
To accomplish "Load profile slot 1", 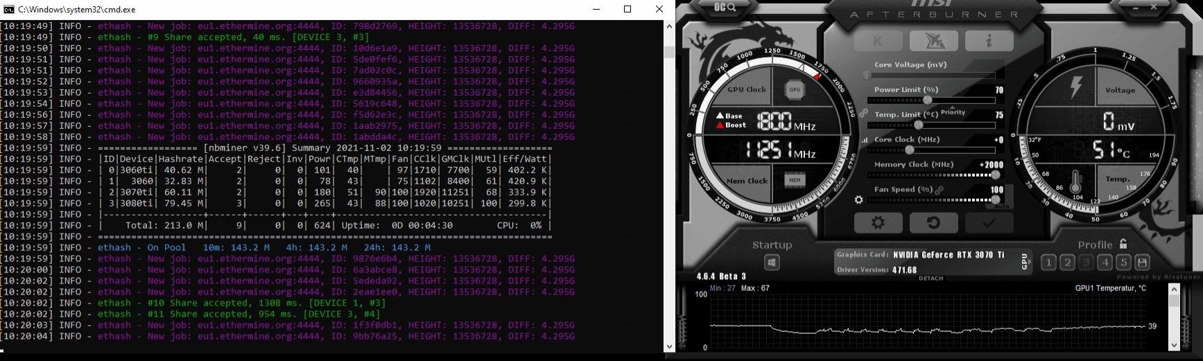I will tap(1048, 263).
